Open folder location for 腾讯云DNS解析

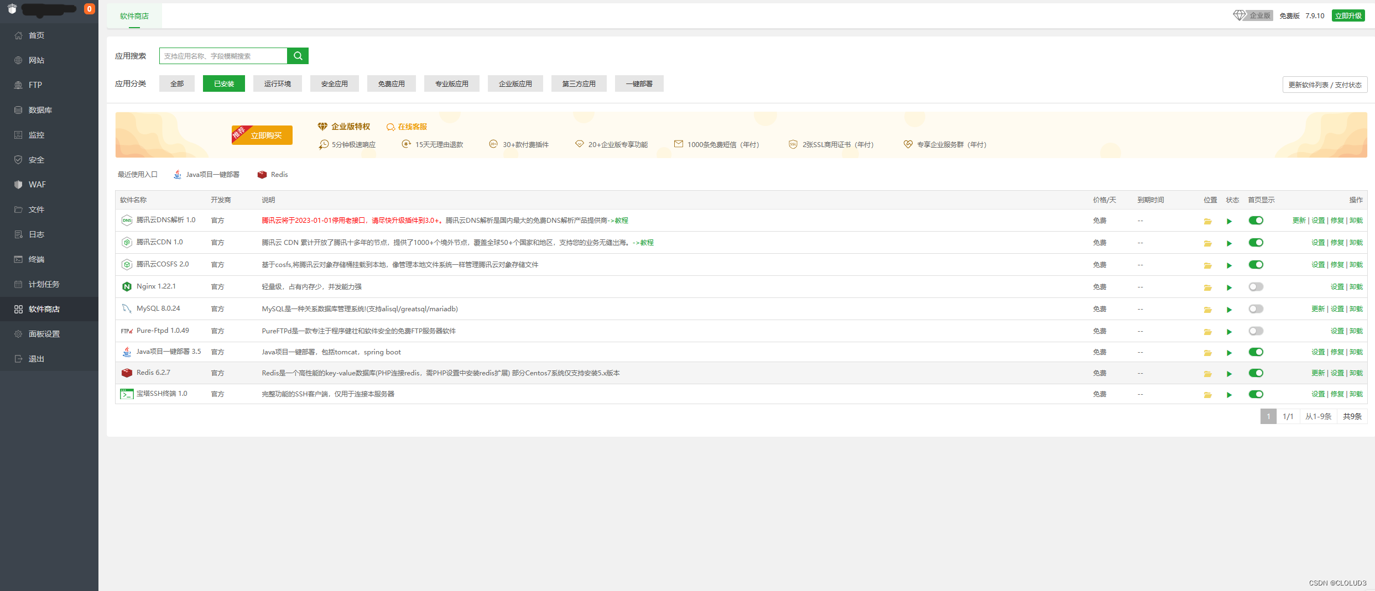pos(1207,221)
